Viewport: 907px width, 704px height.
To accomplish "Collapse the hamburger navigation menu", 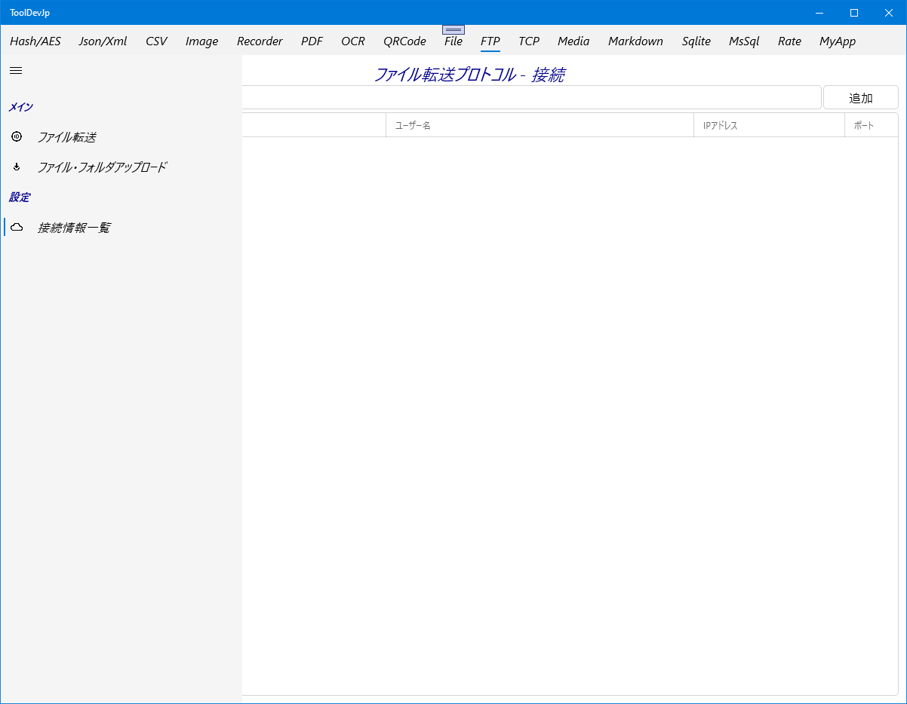I will click(16, 70).
